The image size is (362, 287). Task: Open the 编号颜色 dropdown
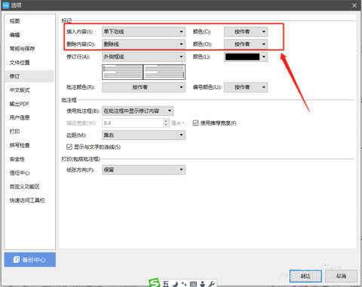click(246, 87)
